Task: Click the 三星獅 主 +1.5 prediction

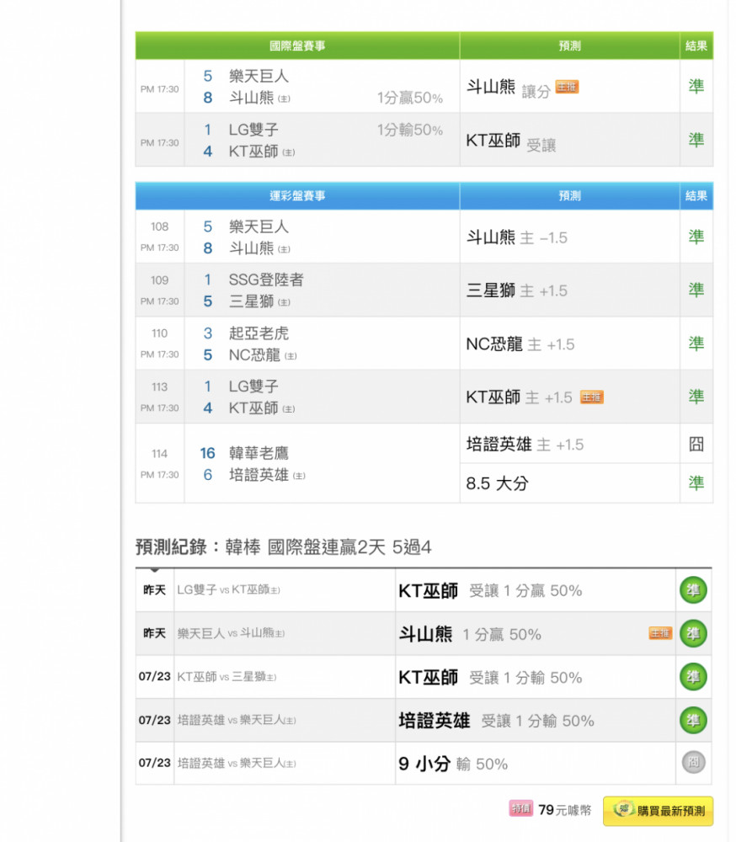Action: (x=517, y=290)
